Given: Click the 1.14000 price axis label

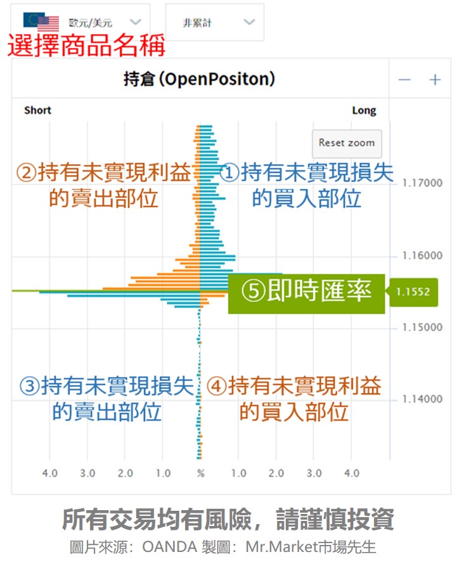Looking at the screenshot, I should click(x=422, y=399).
